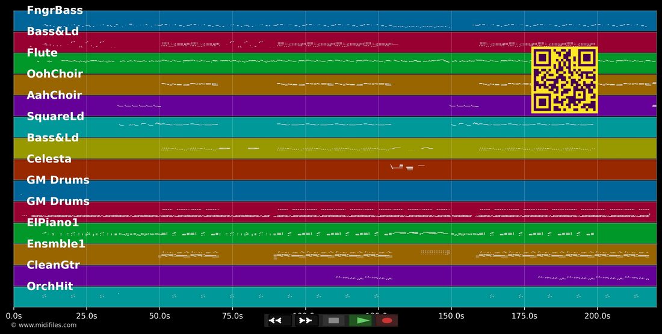662x334 pixels.
Task: Select the ElPiano1 track label
Action: (53, 223)
